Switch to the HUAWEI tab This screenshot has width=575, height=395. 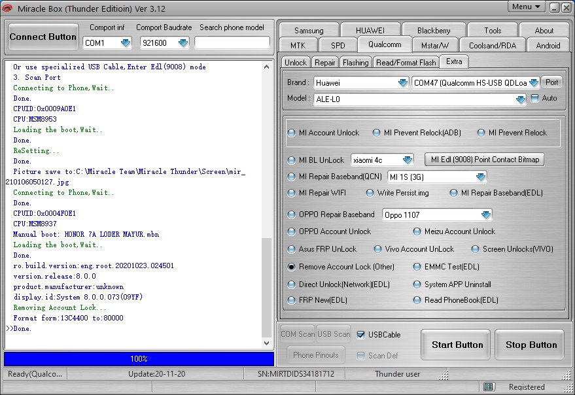370,31
